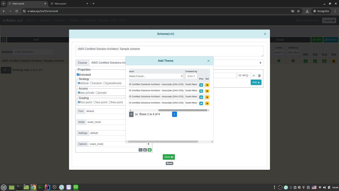Screen dimensions: 339x191
Task: Click the US flag keyboard layout icon
Action: pos(314,188)
